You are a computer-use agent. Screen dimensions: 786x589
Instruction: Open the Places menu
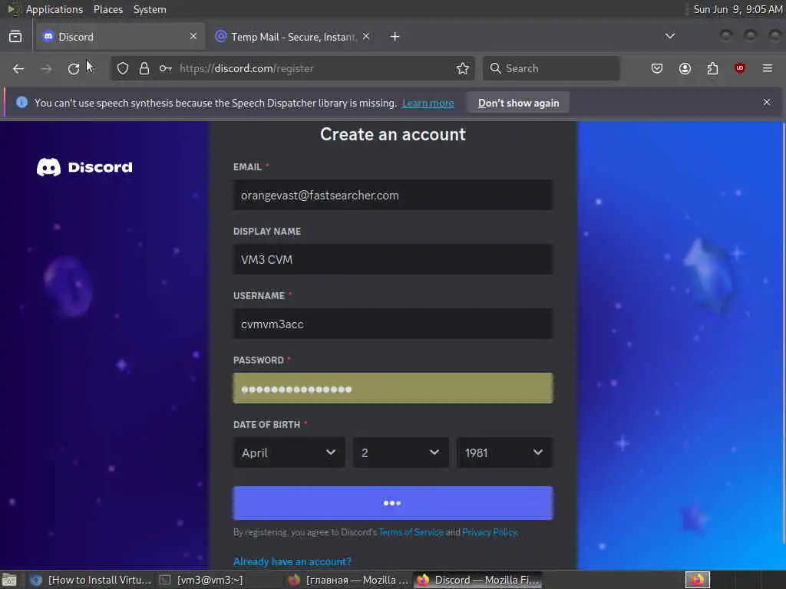tap(108, 9)
